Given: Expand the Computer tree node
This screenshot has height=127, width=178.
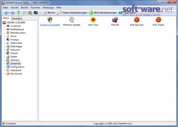Looking at the screenshot, I should click(5, 26).
